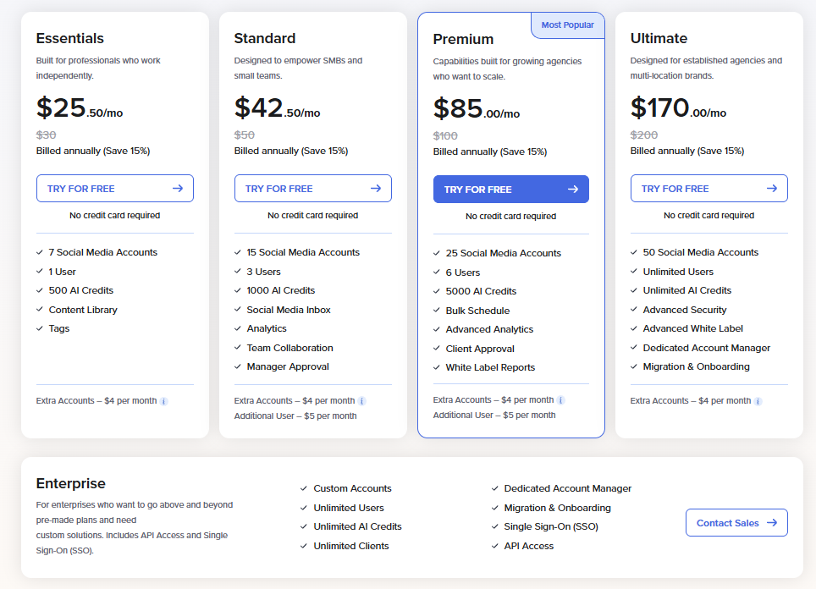Click 'Dedicated Account Manager' in Ultimate plan

pos(706,348)
